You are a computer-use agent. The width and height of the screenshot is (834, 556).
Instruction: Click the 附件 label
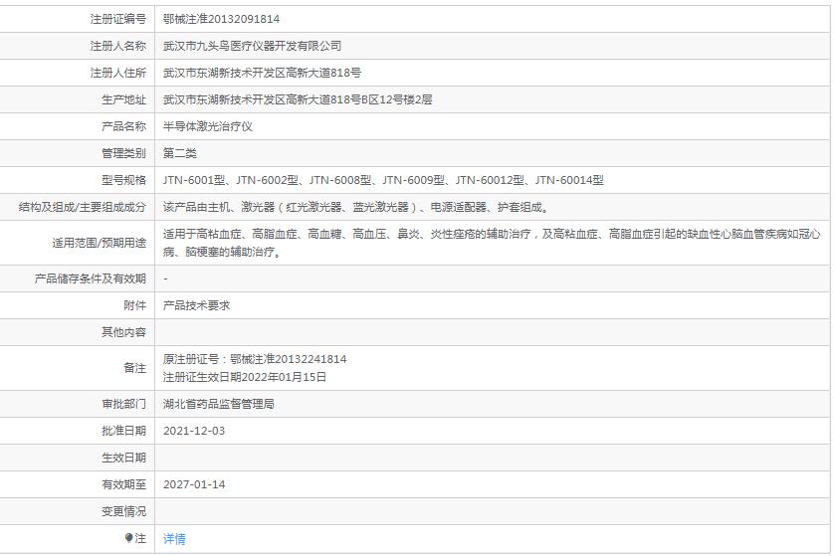pos(135,305)
